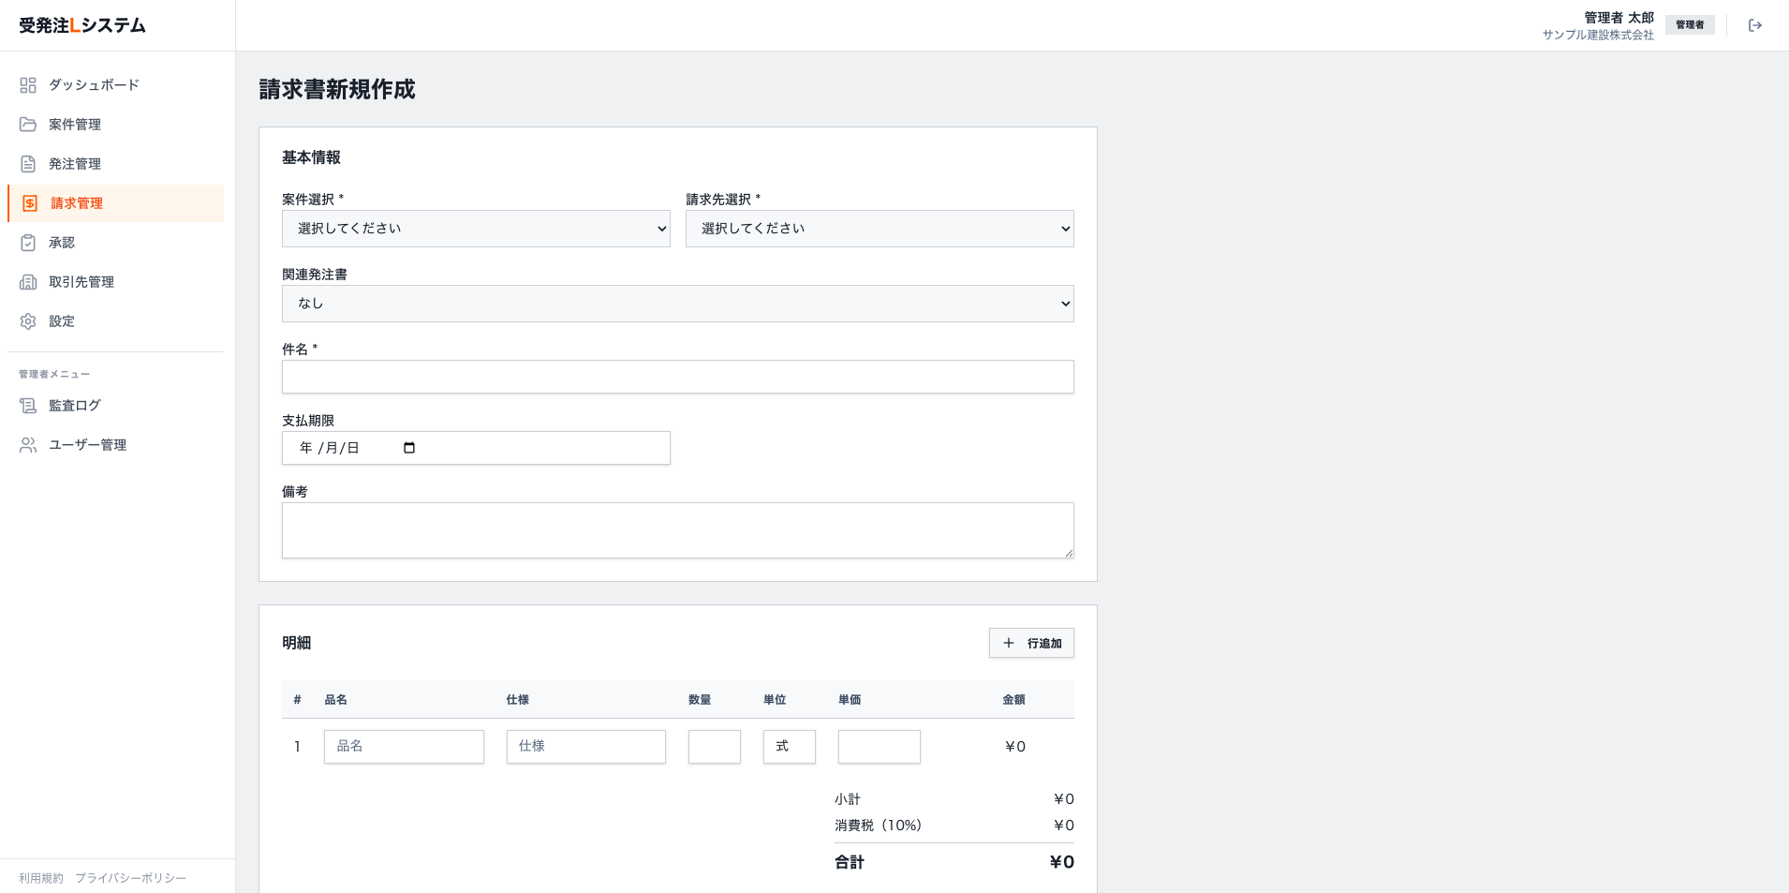Click the 数量 field in row 1
Screen dimensions: 1789x893
(715, 747)
